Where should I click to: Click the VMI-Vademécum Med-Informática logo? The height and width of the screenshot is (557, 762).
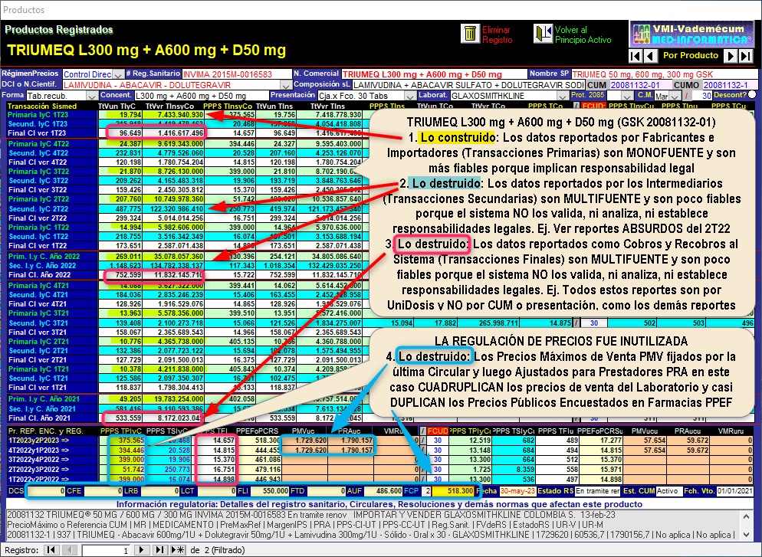coord(691,33)
